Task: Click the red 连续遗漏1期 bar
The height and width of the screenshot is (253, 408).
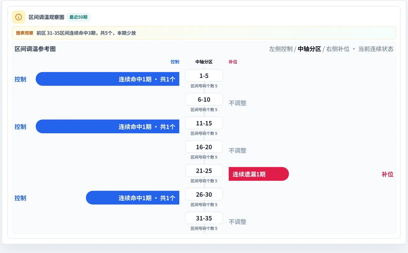Action: pos(259,174)
